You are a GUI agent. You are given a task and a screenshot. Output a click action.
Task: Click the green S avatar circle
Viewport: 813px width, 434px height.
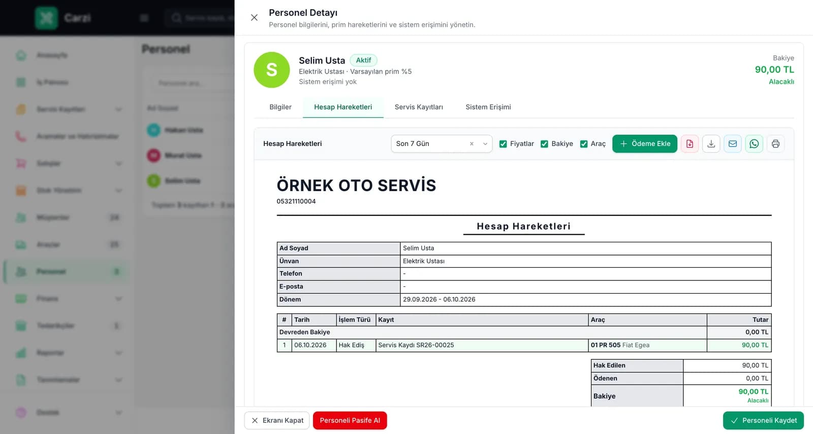click(x=272, y=70)
